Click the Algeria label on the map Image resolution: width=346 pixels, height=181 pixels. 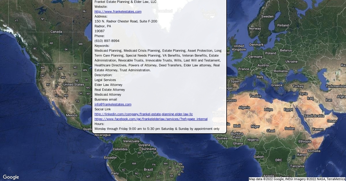coord(244,107)
